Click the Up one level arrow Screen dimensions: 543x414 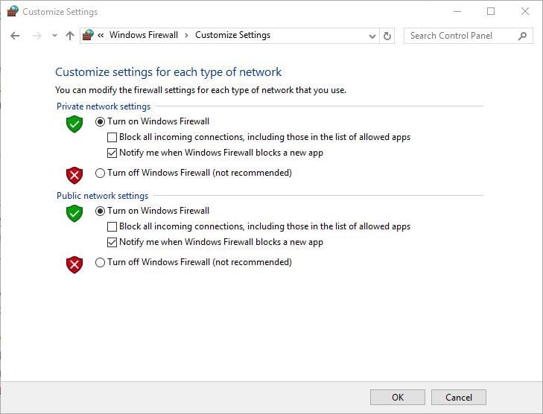(70, 36)
